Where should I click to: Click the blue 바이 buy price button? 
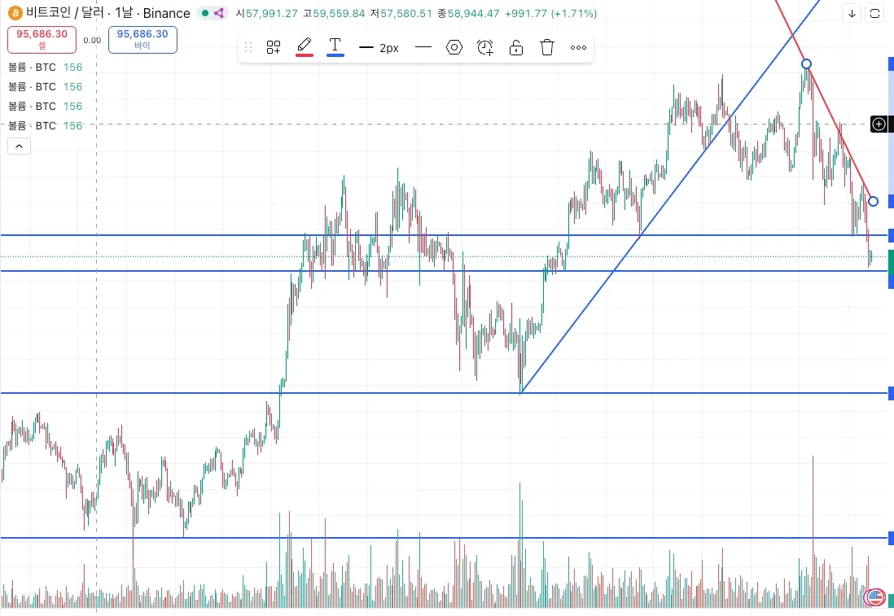[x=142, y=39]
